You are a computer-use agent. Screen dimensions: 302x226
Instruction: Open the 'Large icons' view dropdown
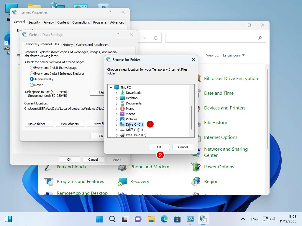[x=234, y=55]
